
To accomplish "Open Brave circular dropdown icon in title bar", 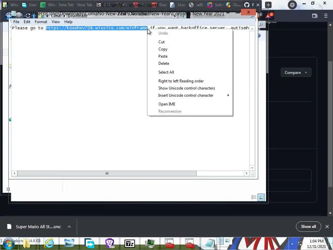I will 292,5.
